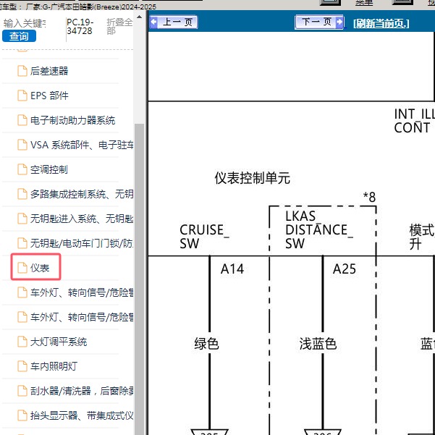The image size is (435, 435).
Task: Select 多路集成控制系统 entry
Action: (82, 194)
